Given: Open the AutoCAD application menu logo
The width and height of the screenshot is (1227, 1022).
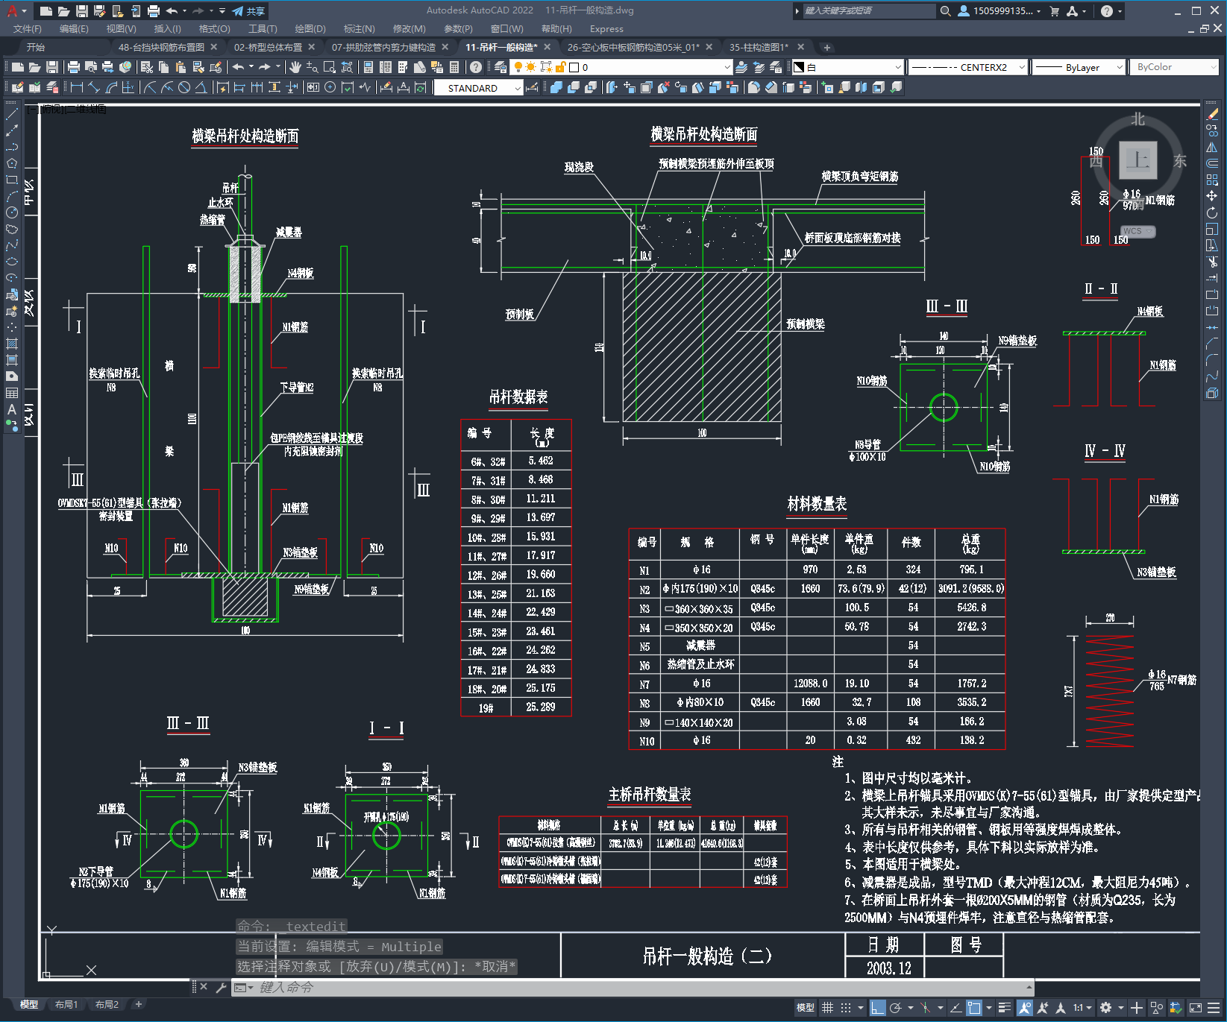Looking at the screenshot, I should click(12, 10).
